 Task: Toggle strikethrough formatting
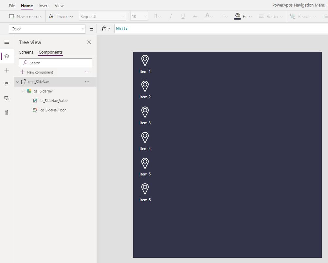coord(195,16)
